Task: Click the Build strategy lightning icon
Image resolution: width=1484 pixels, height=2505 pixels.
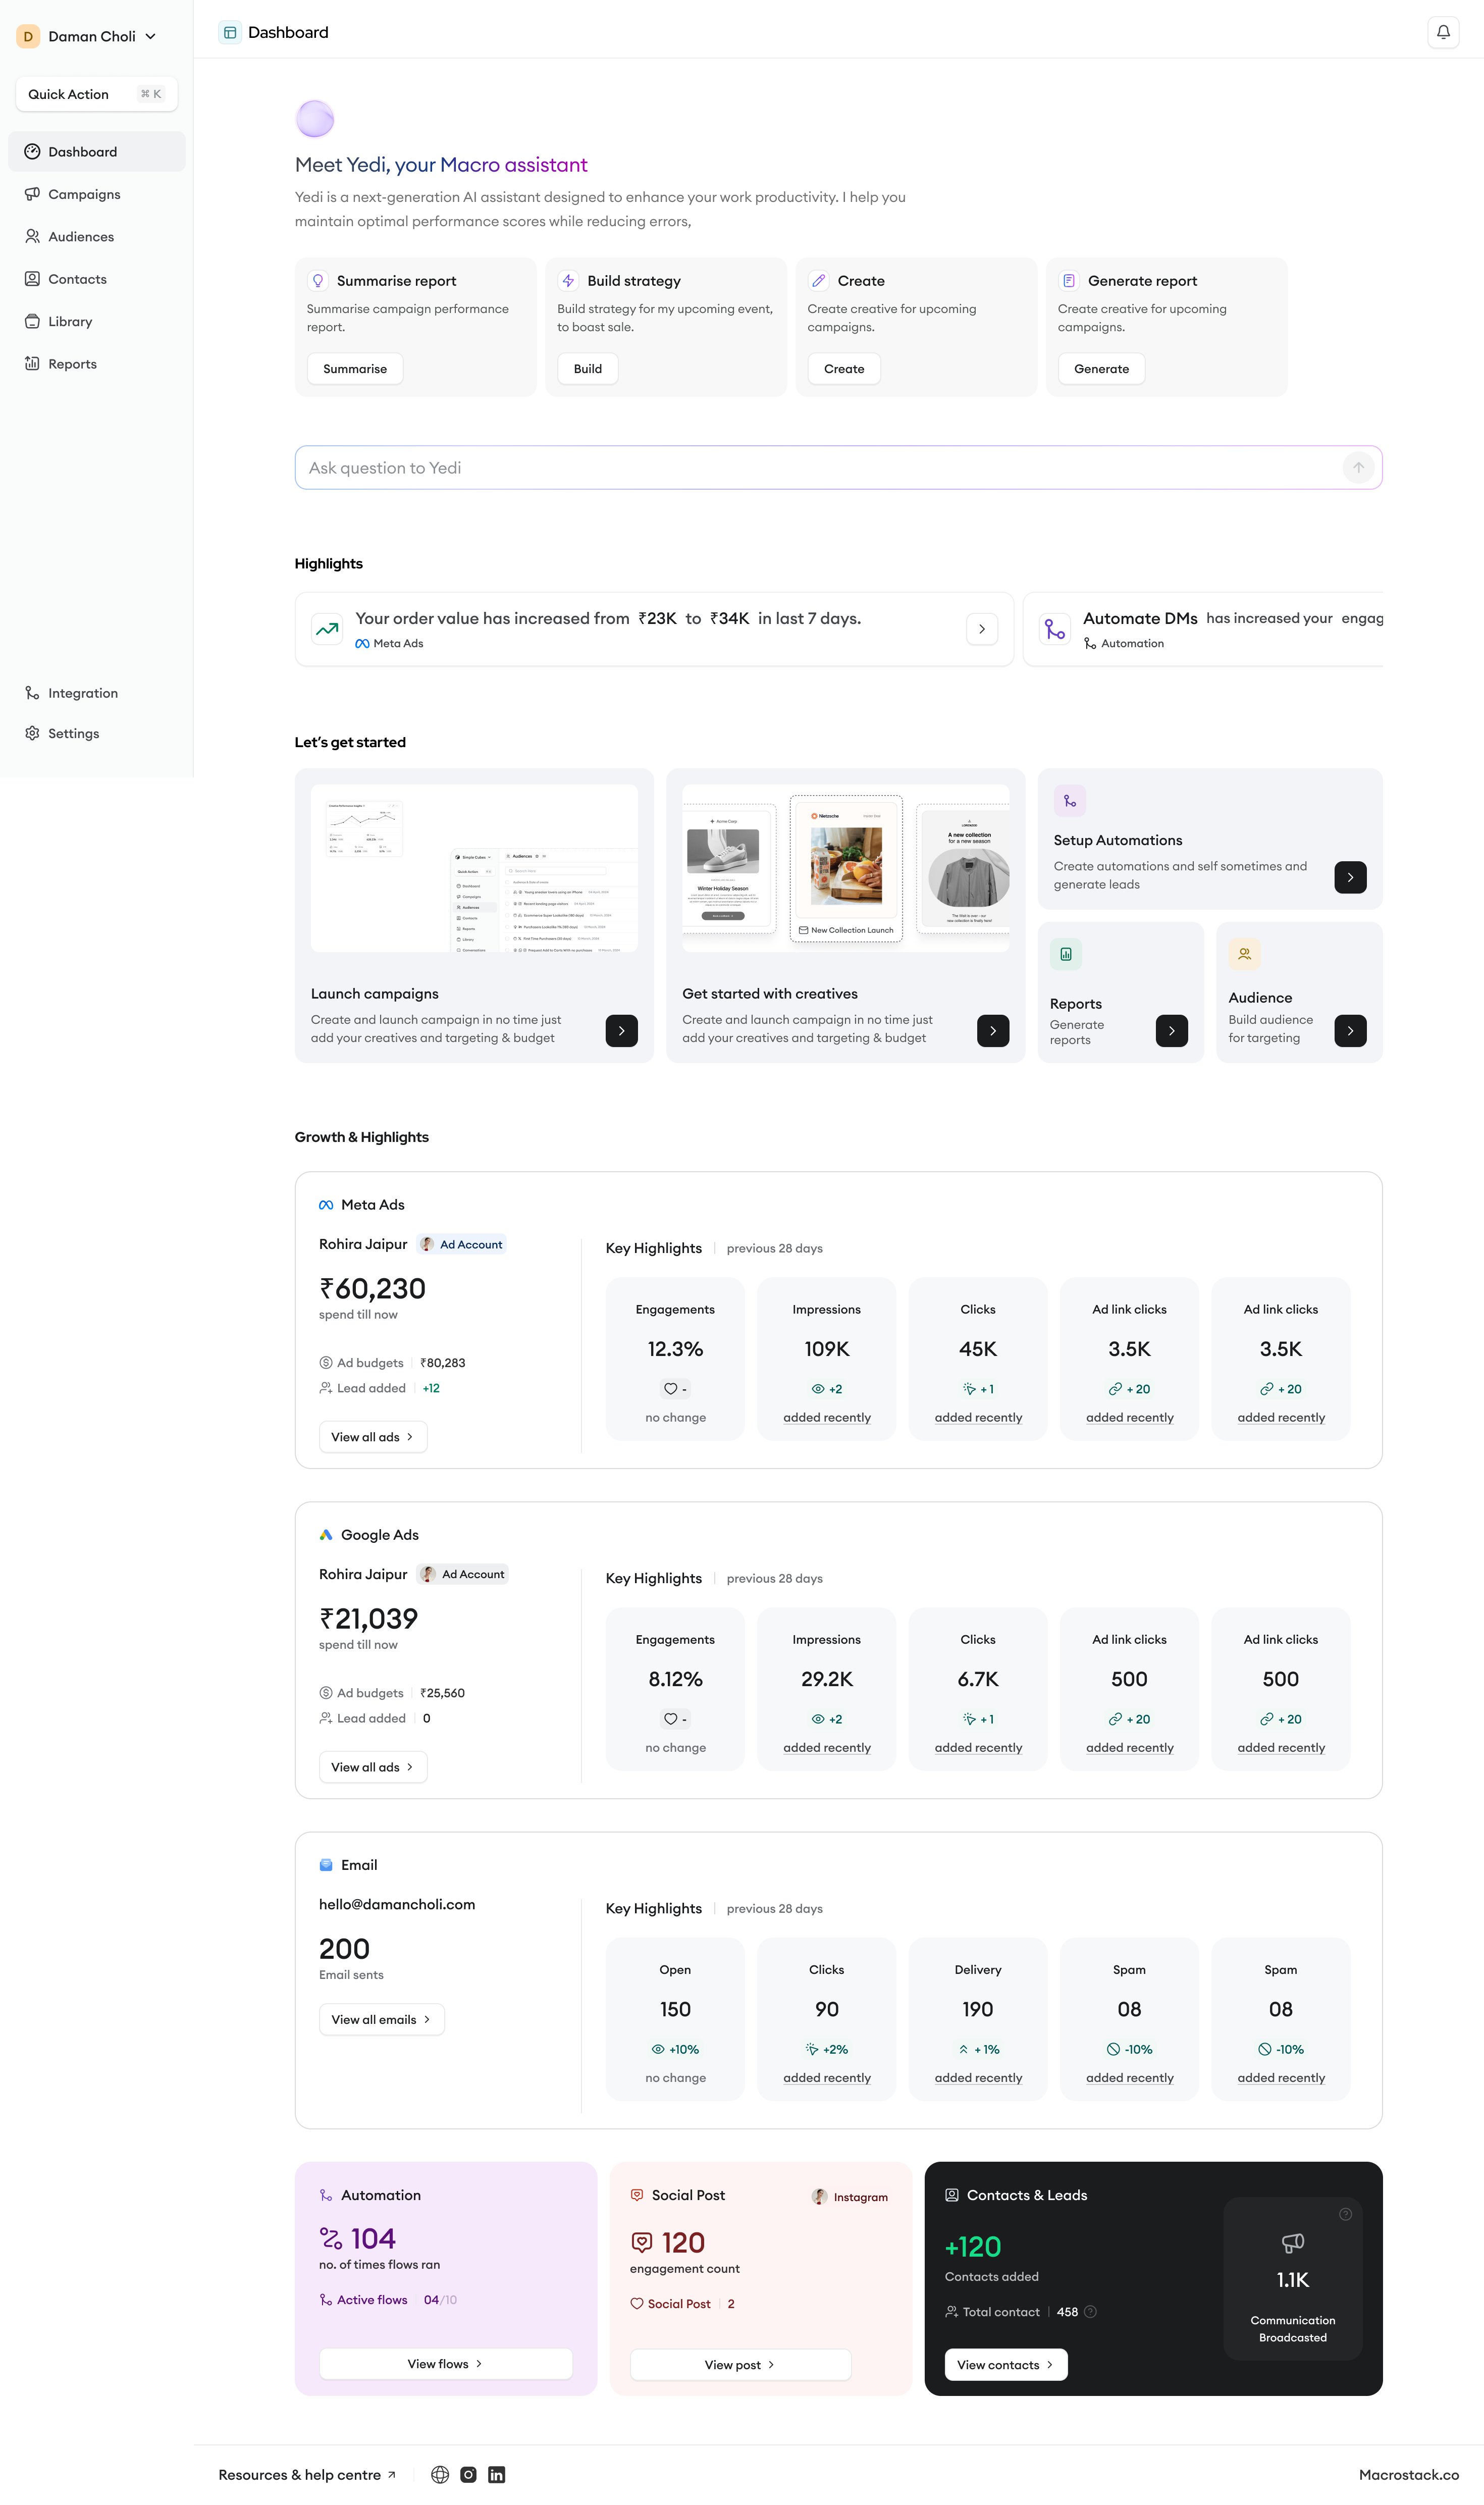Action: click(x=568, y=281)
